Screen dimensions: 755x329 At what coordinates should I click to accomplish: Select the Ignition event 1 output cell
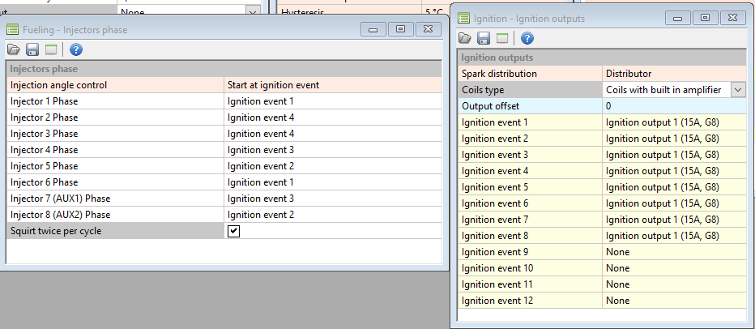pyautogui.click(x=674, y=122)
